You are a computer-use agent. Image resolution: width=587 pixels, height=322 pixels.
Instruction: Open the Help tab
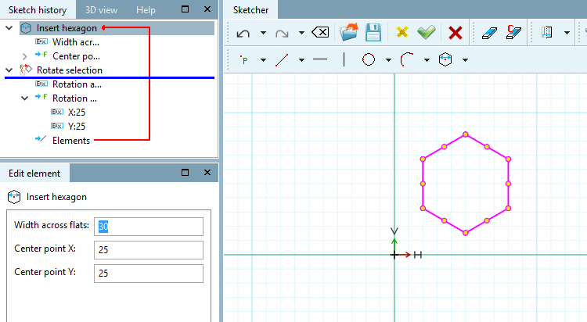click(146, 10)
